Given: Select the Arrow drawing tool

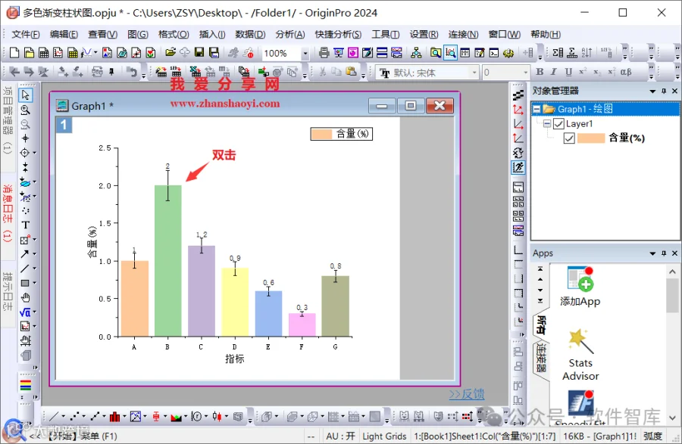Looking at the screenshot, I should tap(25, 253).
